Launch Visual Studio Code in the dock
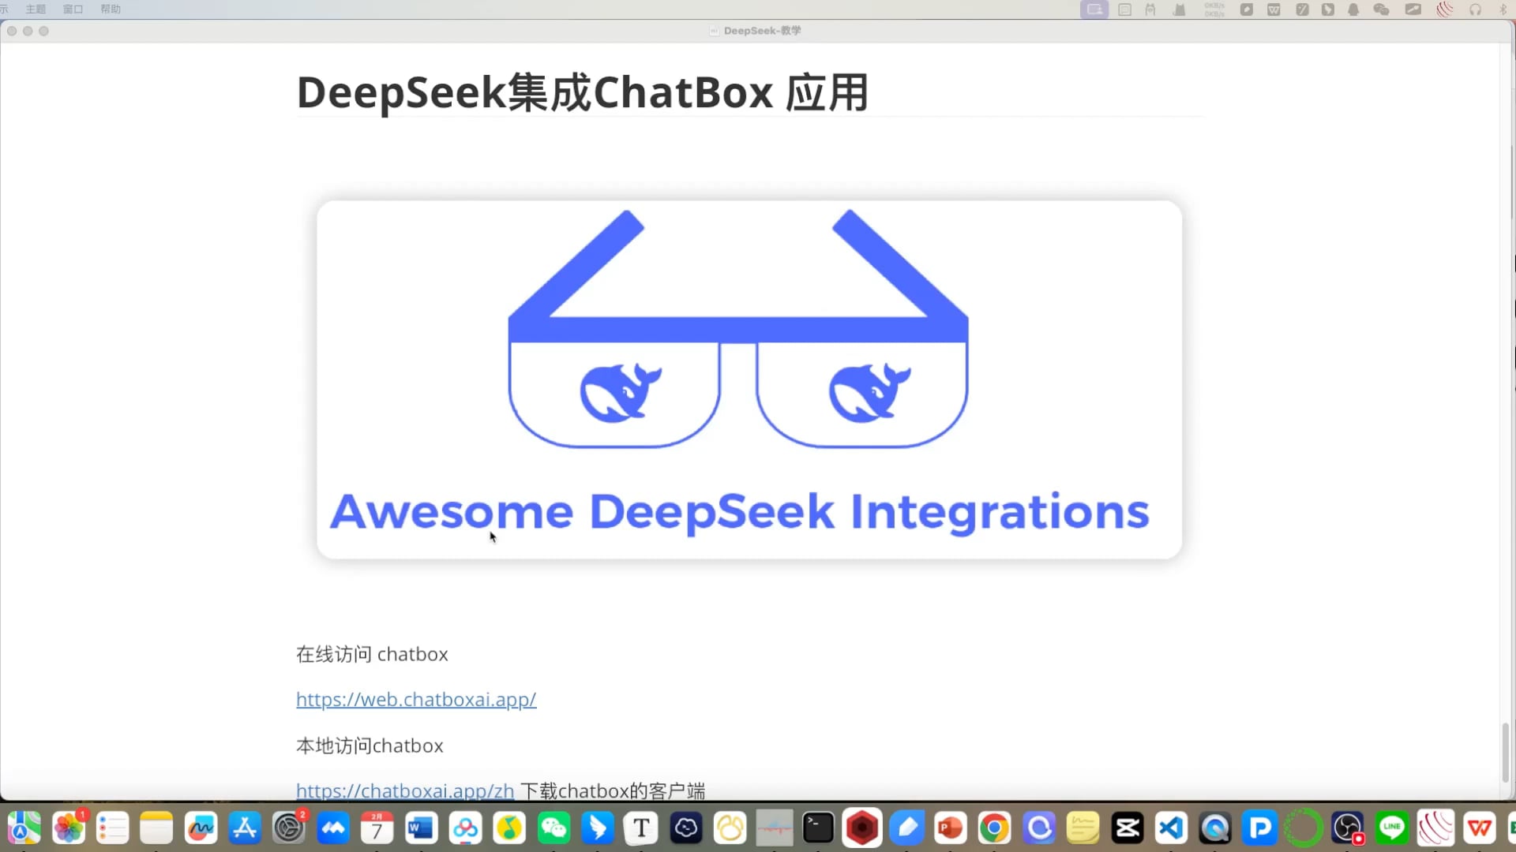Screen dimensions: 1516x852 (1171, 828)
